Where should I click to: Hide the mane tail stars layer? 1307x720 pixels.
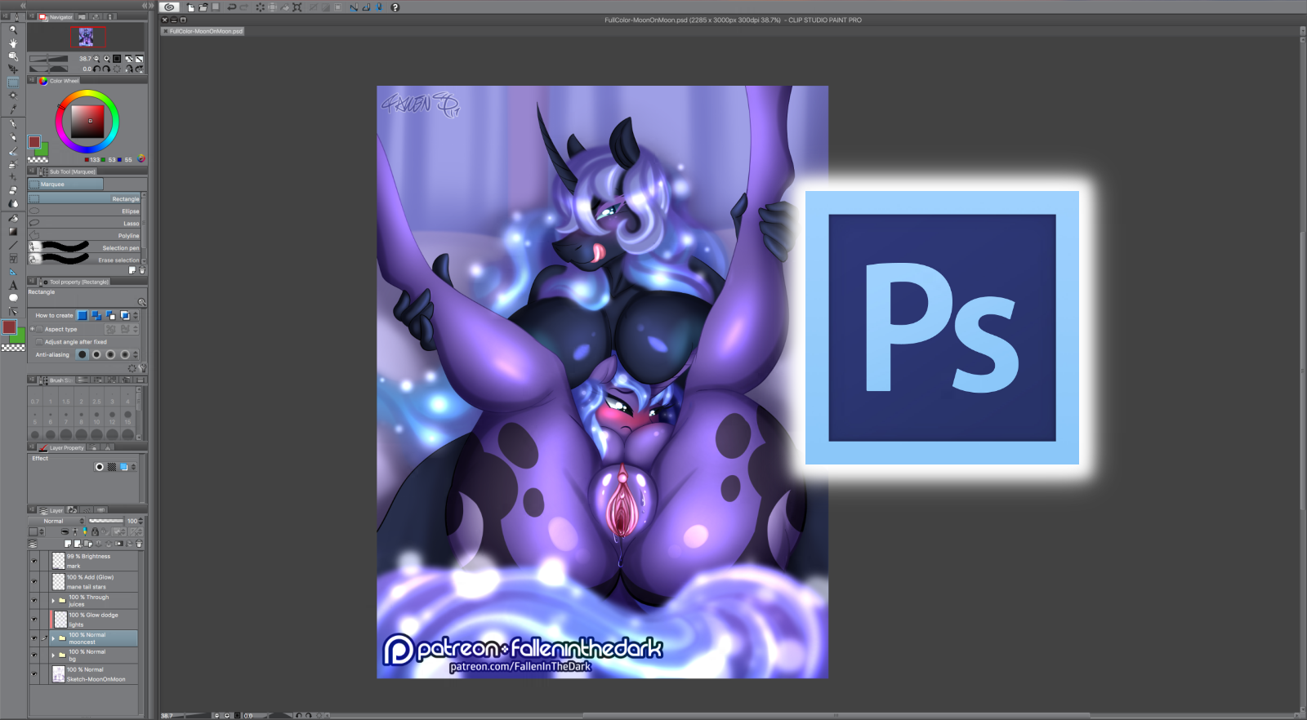[x=34, y=581]
